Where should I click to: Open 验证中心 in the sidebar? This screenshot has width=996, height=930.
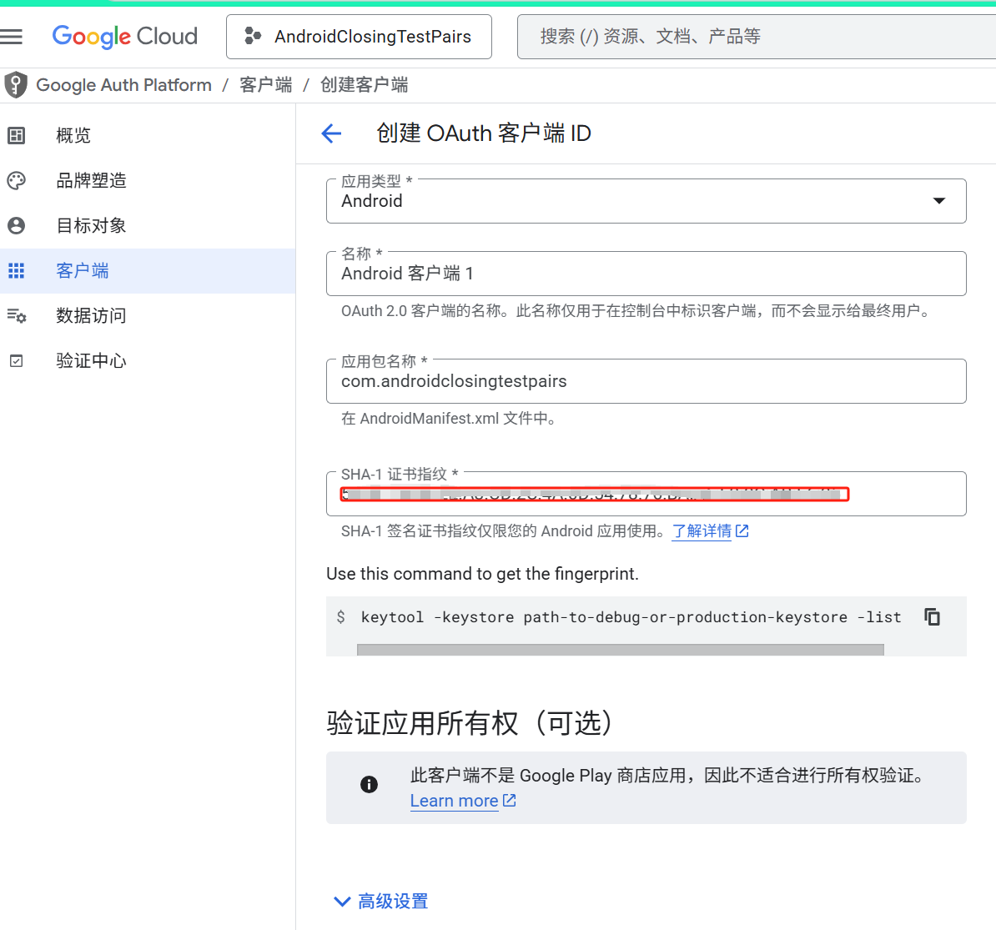pyautogui.click(x=148, y=361)
